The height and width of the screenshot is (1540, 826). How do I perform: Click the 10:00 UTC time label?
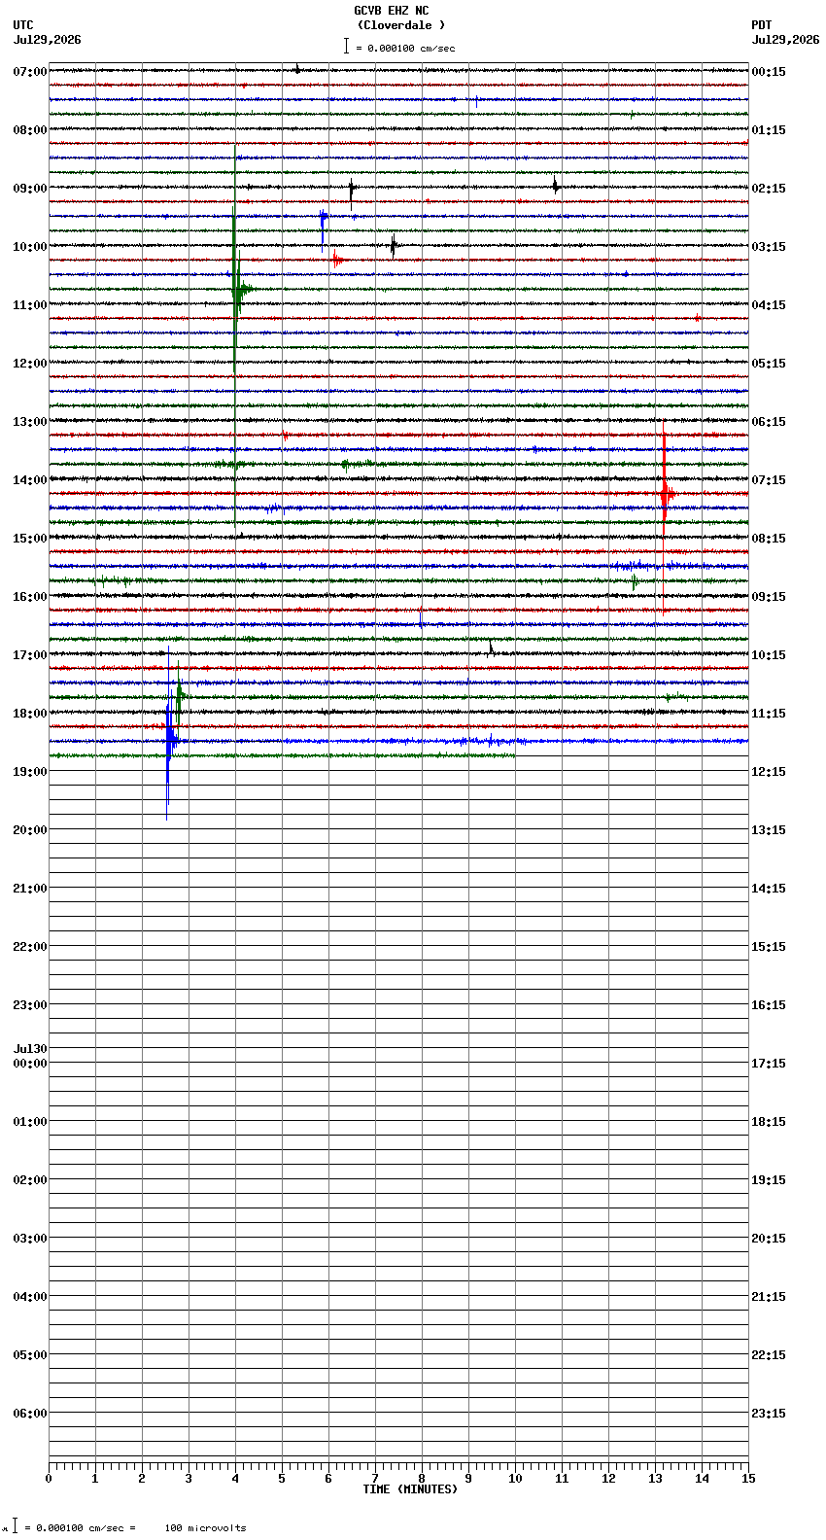30,247
